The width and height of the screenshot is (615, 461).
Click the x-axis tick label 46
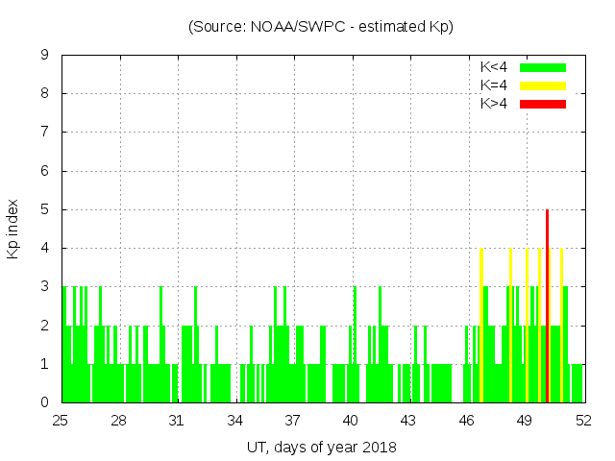click(x=467, y=421)
